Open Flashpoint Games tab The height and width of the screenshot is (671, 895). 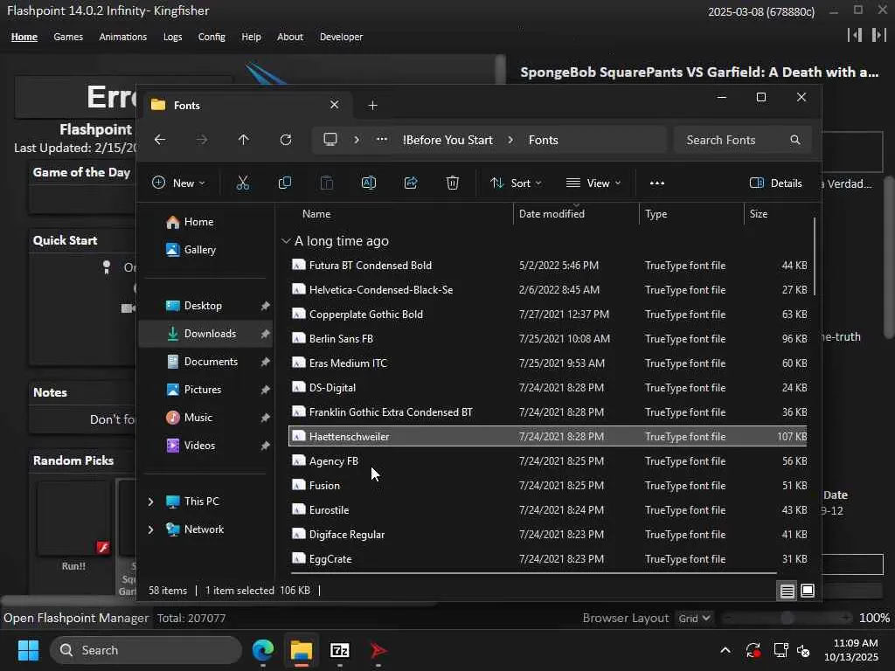68,37
